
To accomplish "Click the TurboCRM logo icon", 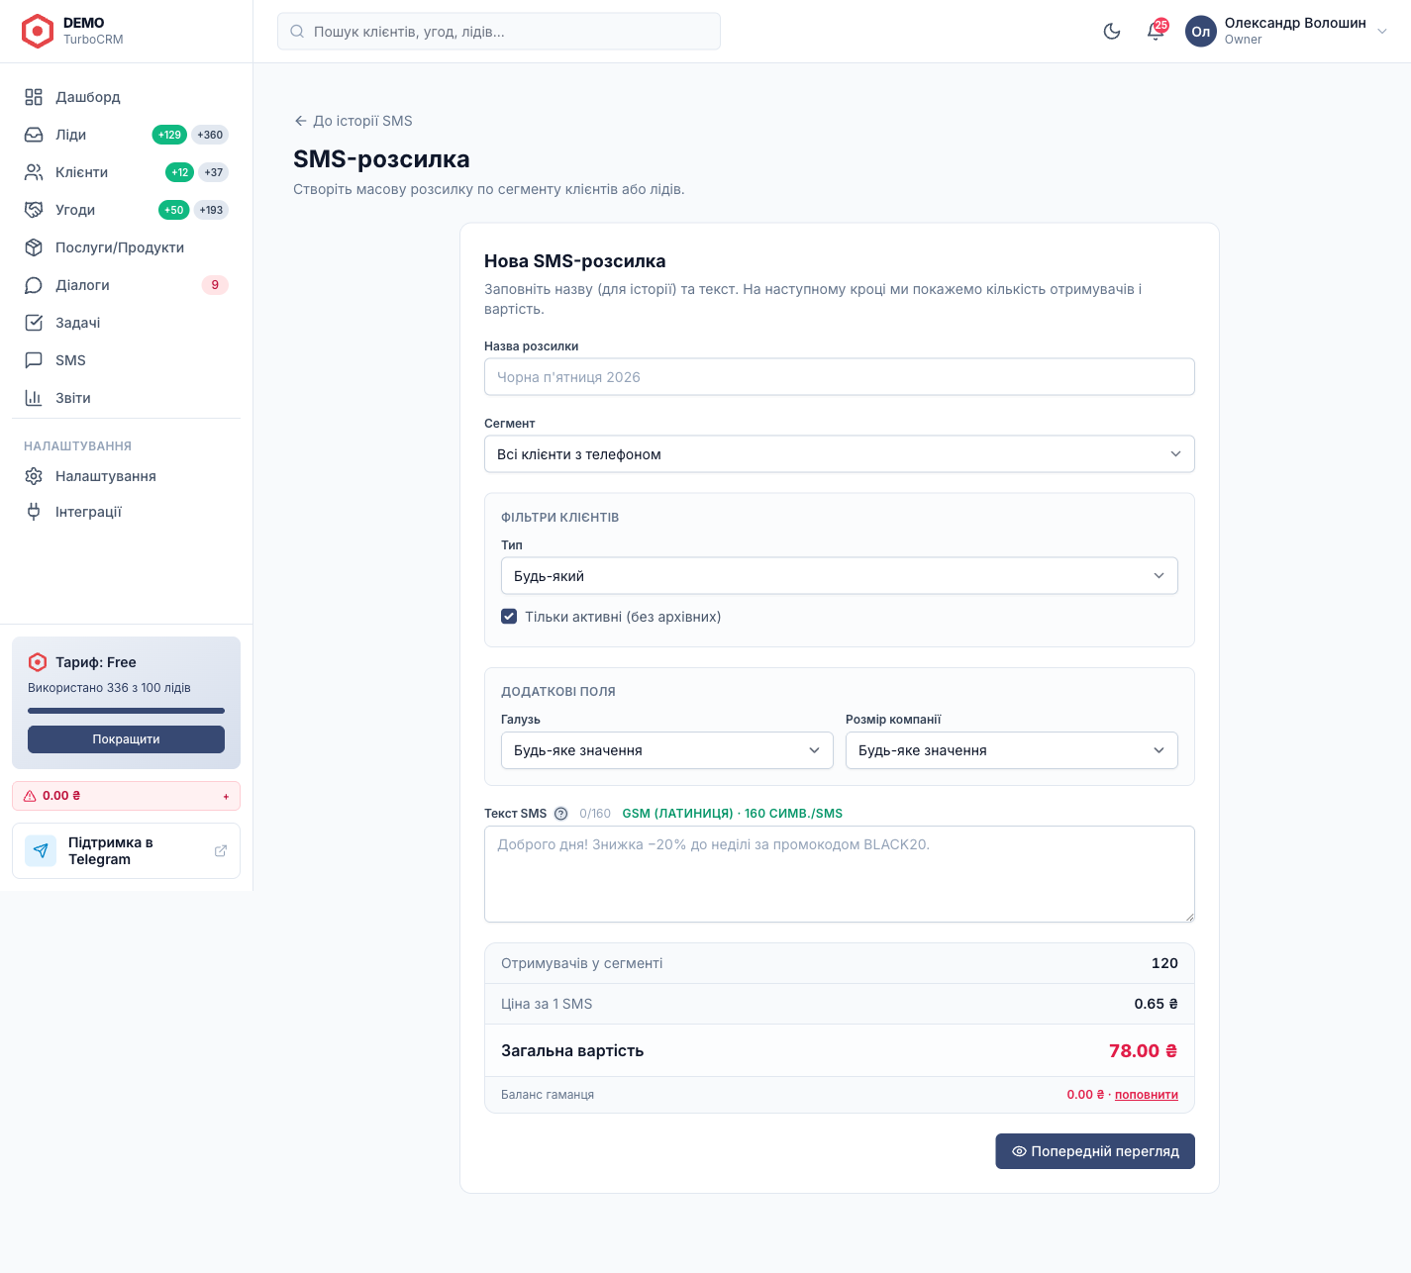I will [38, 31].
